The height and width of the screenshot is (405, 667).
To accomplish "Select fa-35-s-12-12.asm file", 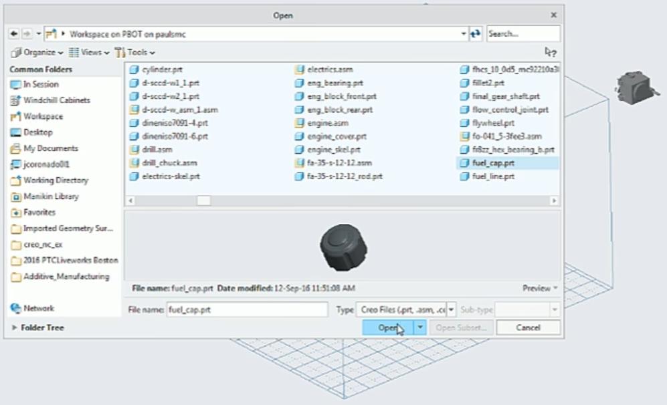I will pyautogui.click(x=333, y=163).
